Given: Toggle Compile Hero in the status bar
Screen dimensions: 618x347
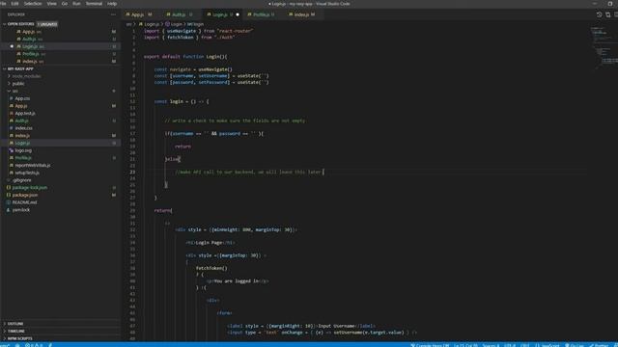Looking at the screenshot, I should (x=430, y=345).
